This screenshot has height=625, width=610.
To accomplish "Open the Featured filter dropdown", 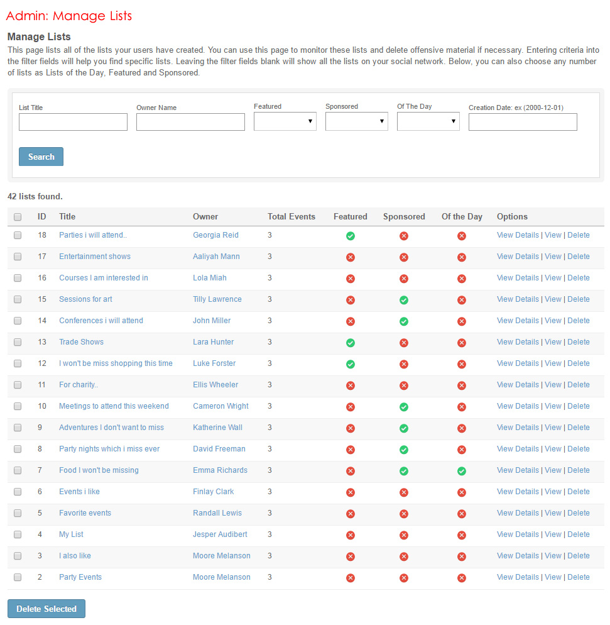I will 285,121.
